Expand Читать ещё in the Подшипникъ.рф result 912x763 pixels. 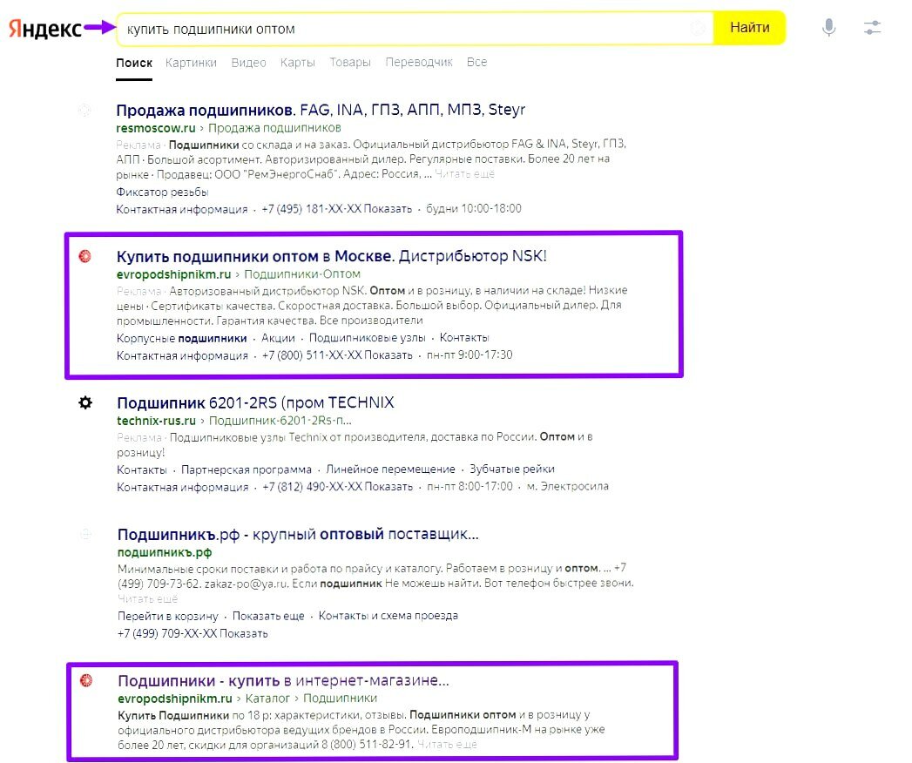click(x=148, y=598)
